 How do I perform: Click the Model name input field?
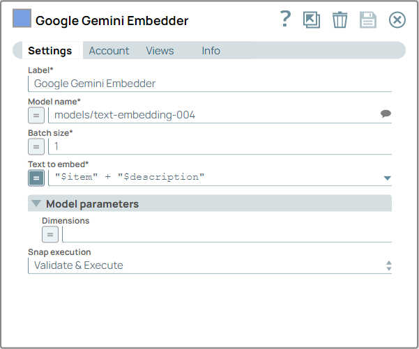pos(220,115)
